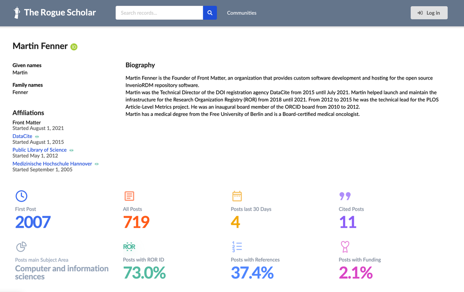The image size is (464, 292).
Task: Click the blue search magnifier button
Action: pyautogui.click(x=210, y=13)
